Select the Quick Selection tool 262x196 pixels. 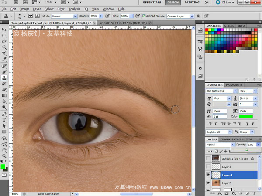point(4,47)
